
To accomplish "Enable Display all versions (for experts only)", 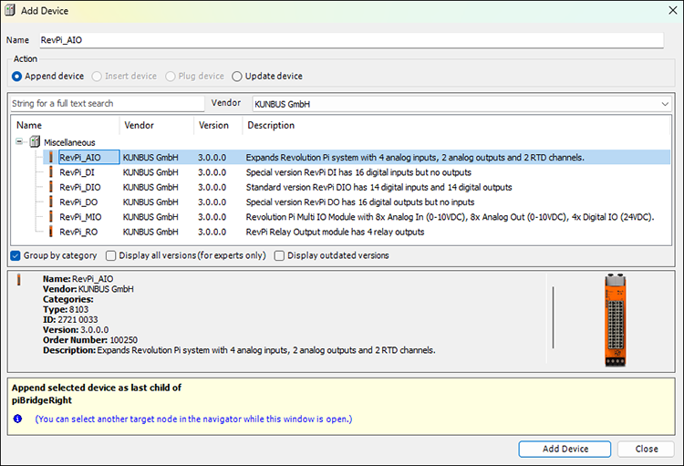I will coord(110,255).
